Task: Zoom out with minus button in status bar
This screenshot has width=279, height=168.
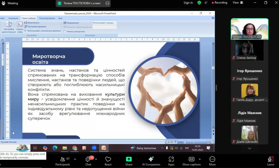Action: pos(185,142)
